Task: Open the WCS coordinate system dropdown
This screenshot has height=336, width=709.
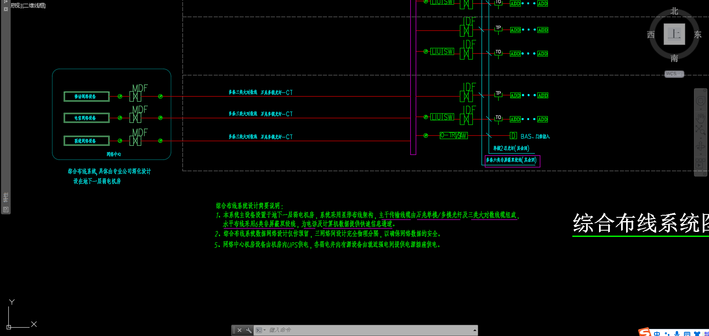Action: pos(674,74)
